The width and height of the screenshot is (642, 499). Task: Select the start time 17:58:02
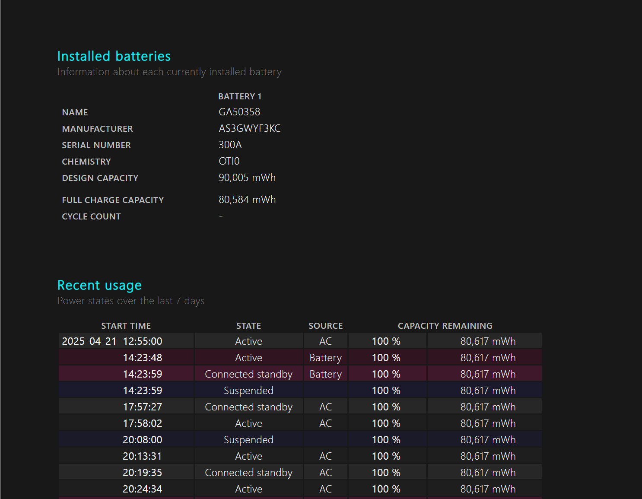[x=143, y=423]
